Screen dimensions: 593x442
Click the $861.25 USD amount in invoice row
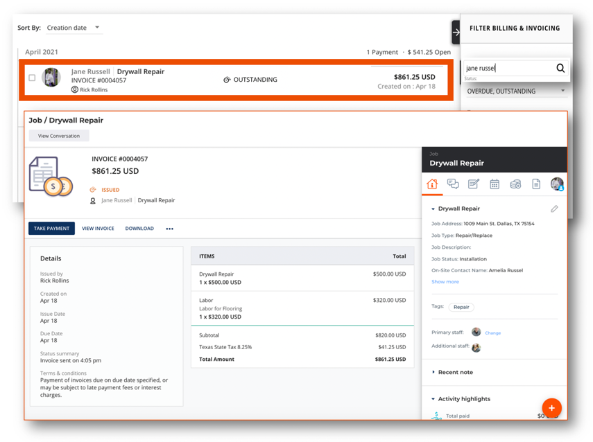point(415,77)
